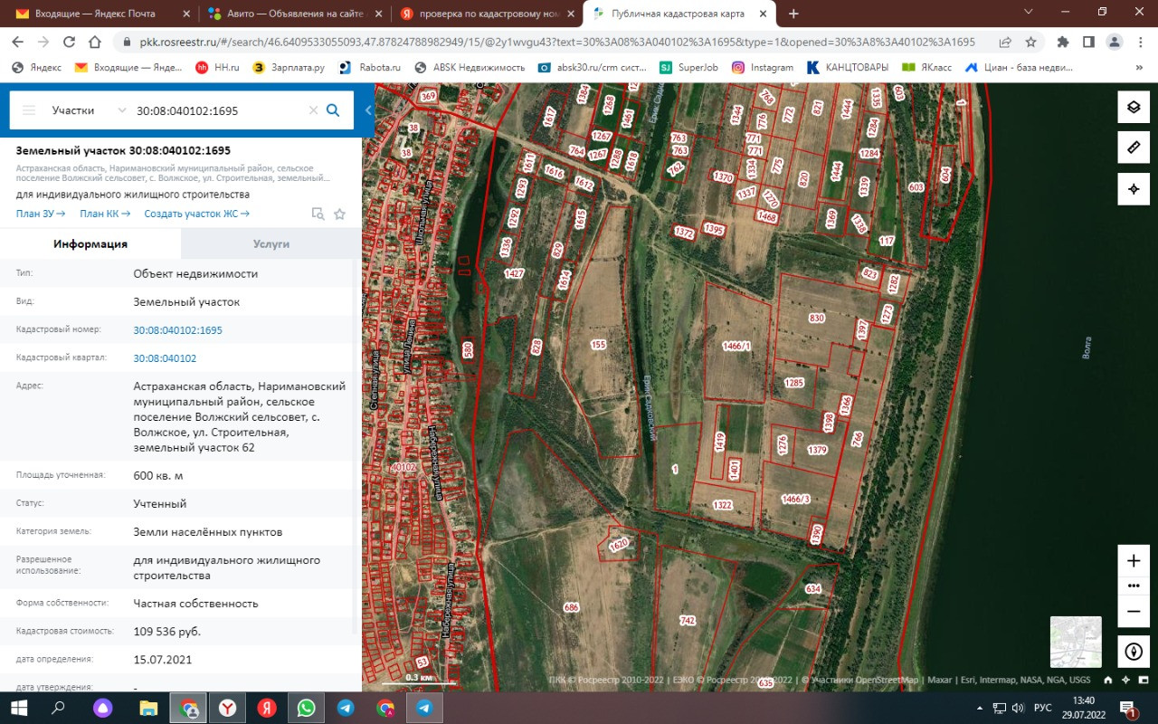Screen dimensions: 1158x724
Task: Select the ruler measurement tool
Action: tap(1133, 148)
